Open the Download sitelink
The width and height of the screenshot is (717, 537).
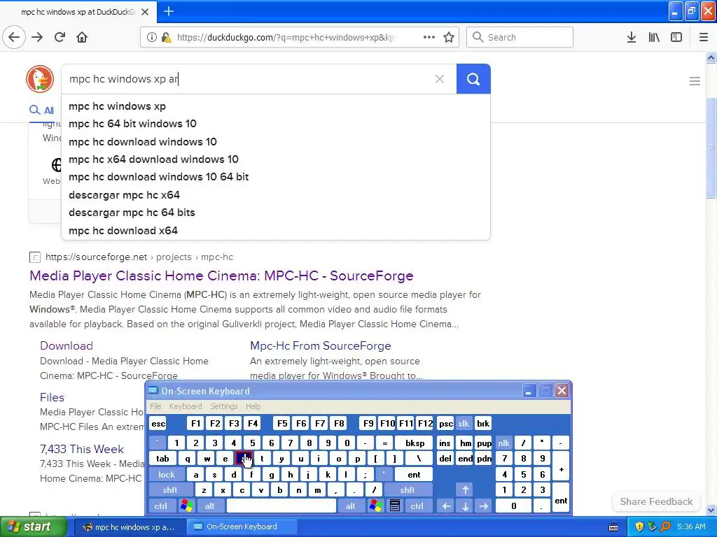tap(67, 345)
